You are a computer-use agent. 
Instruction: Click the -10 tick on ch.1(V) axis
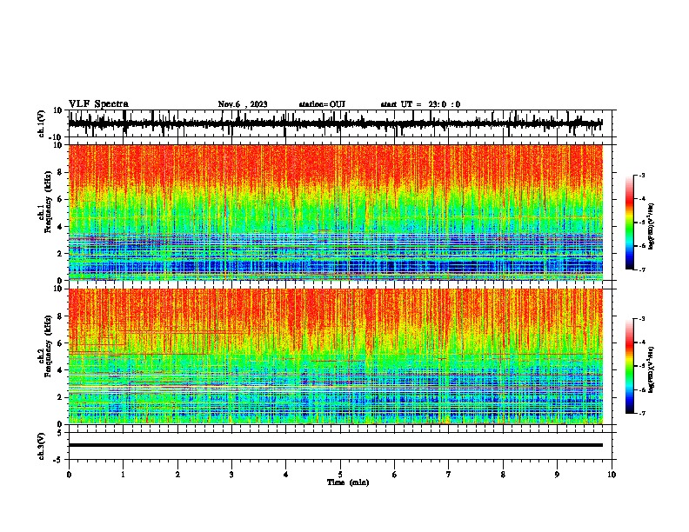point(57,137)
